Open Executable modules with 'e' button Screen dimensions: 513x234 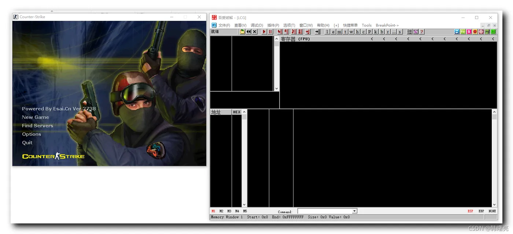tap(333, 32)
